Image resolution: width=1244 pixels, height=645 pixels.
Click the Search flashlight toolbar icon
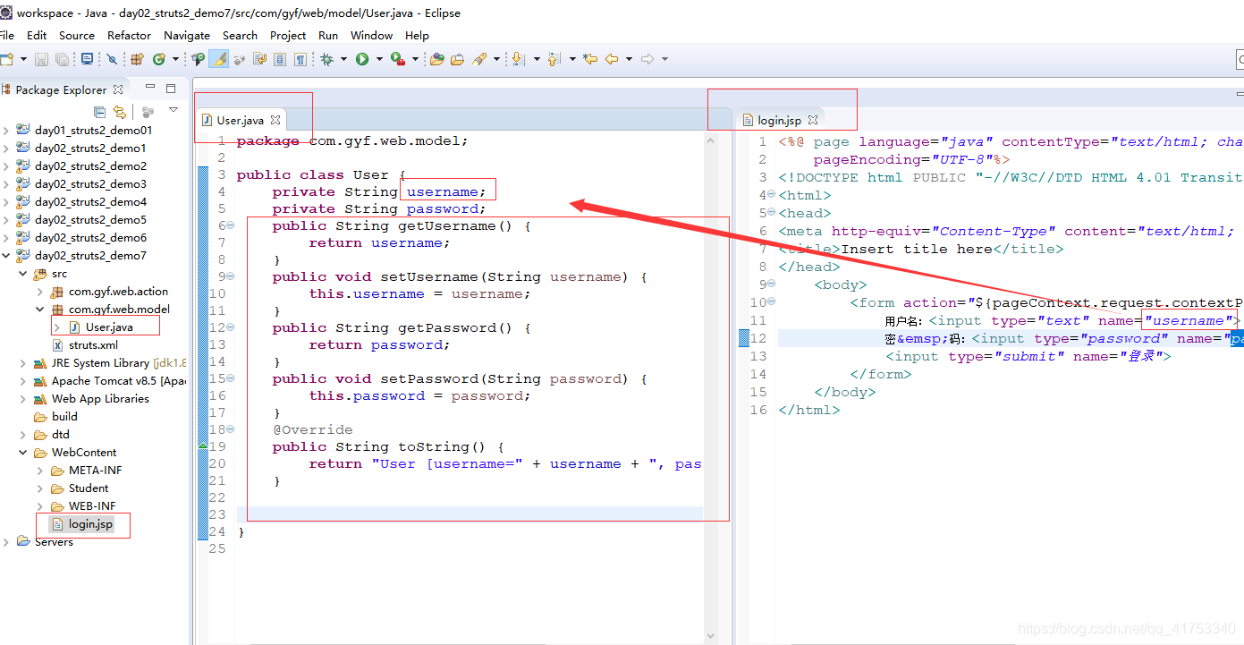click(479, 59)
